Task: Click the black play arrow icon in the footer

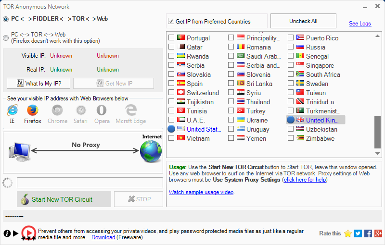Action: [15, 233]
